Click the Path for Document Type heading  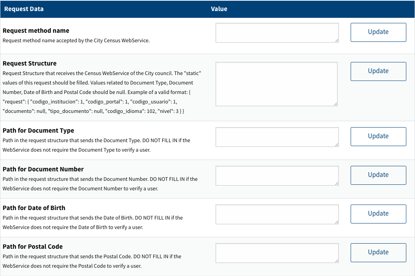pyautogui.click(x=38, y=130)
